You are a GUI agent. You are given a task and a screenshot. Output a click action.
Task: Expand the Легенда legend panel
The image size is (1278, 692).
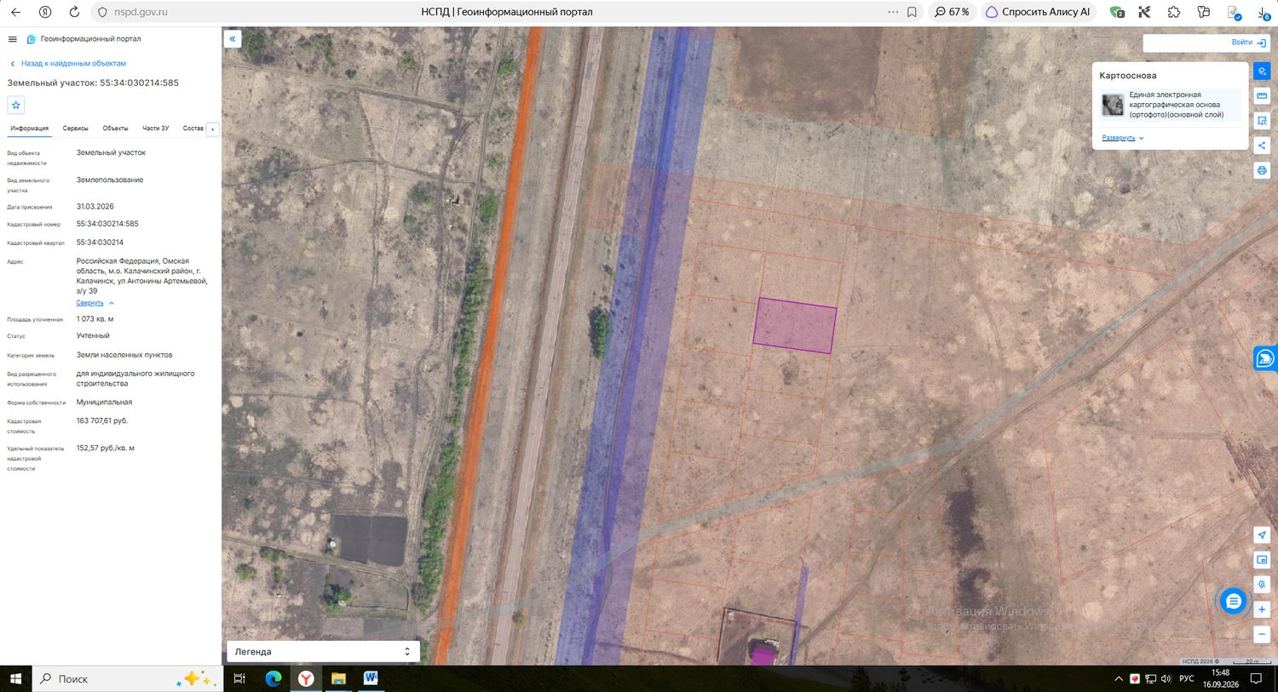point(323,651)
